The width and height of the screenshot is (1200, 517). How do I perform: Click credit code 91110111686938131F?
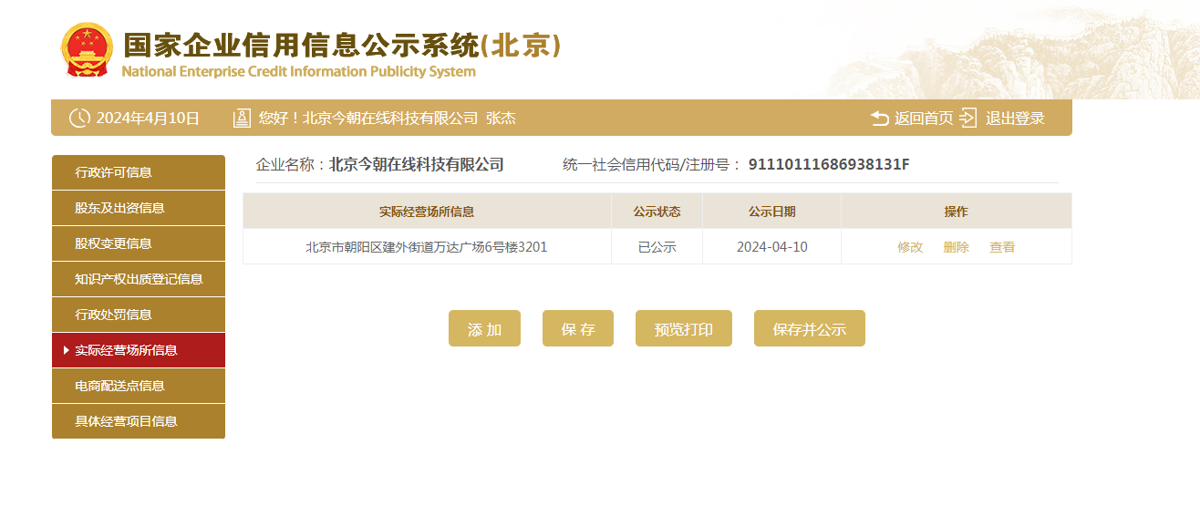829,165
